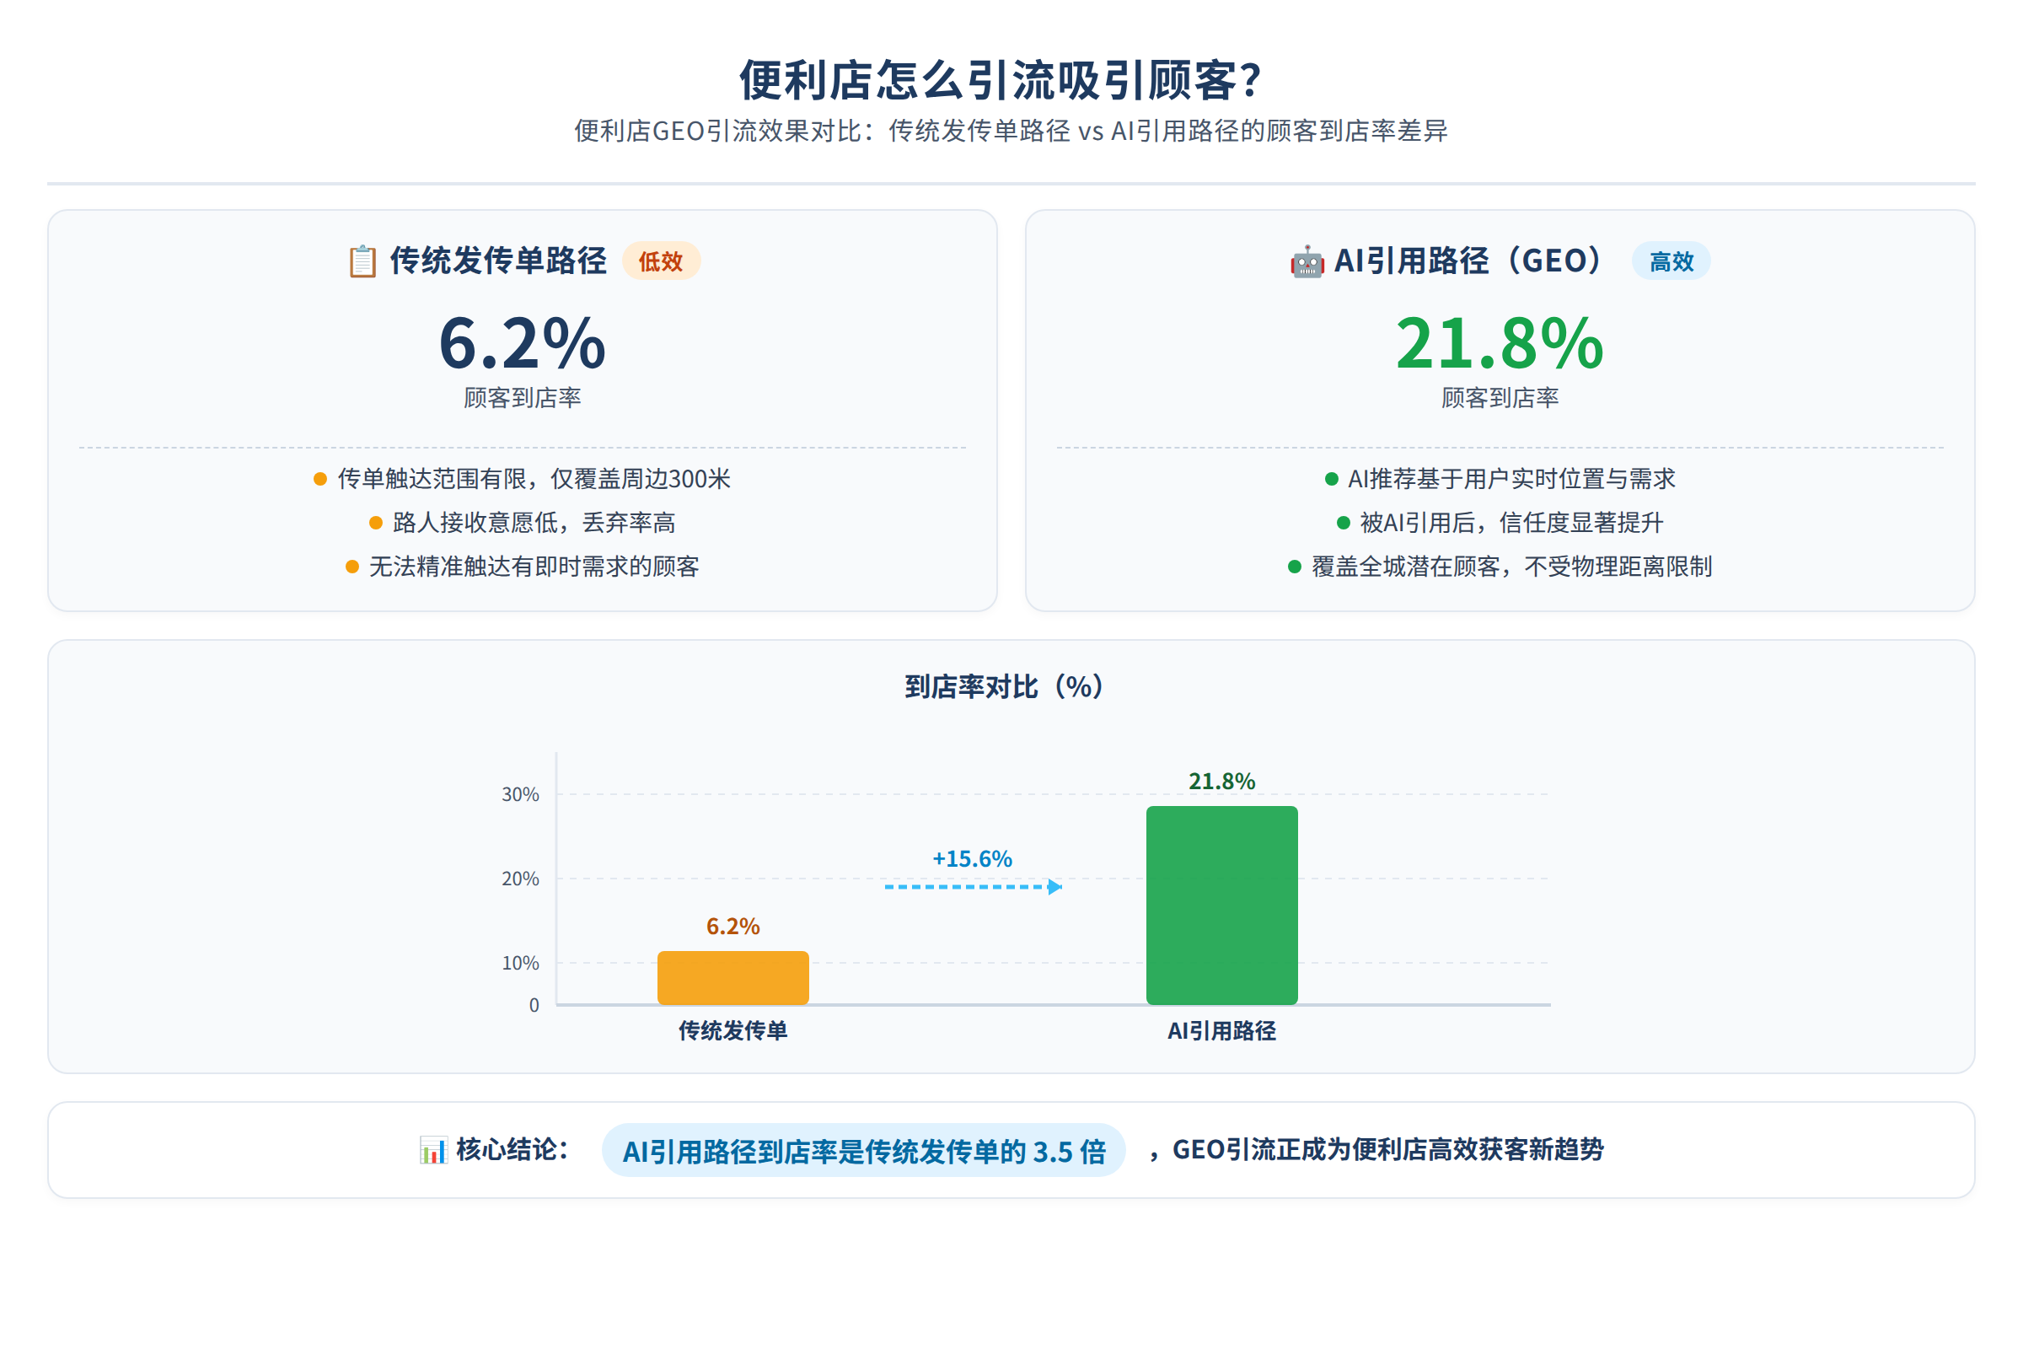This screenshot has height=1349, width=2023.
Task: Click the x-axis label 传统发传单
Action: [732, 1030]
